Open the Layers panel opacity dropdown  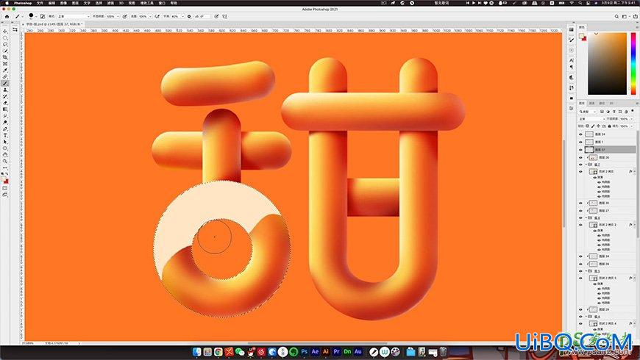[x=631, y=118]
